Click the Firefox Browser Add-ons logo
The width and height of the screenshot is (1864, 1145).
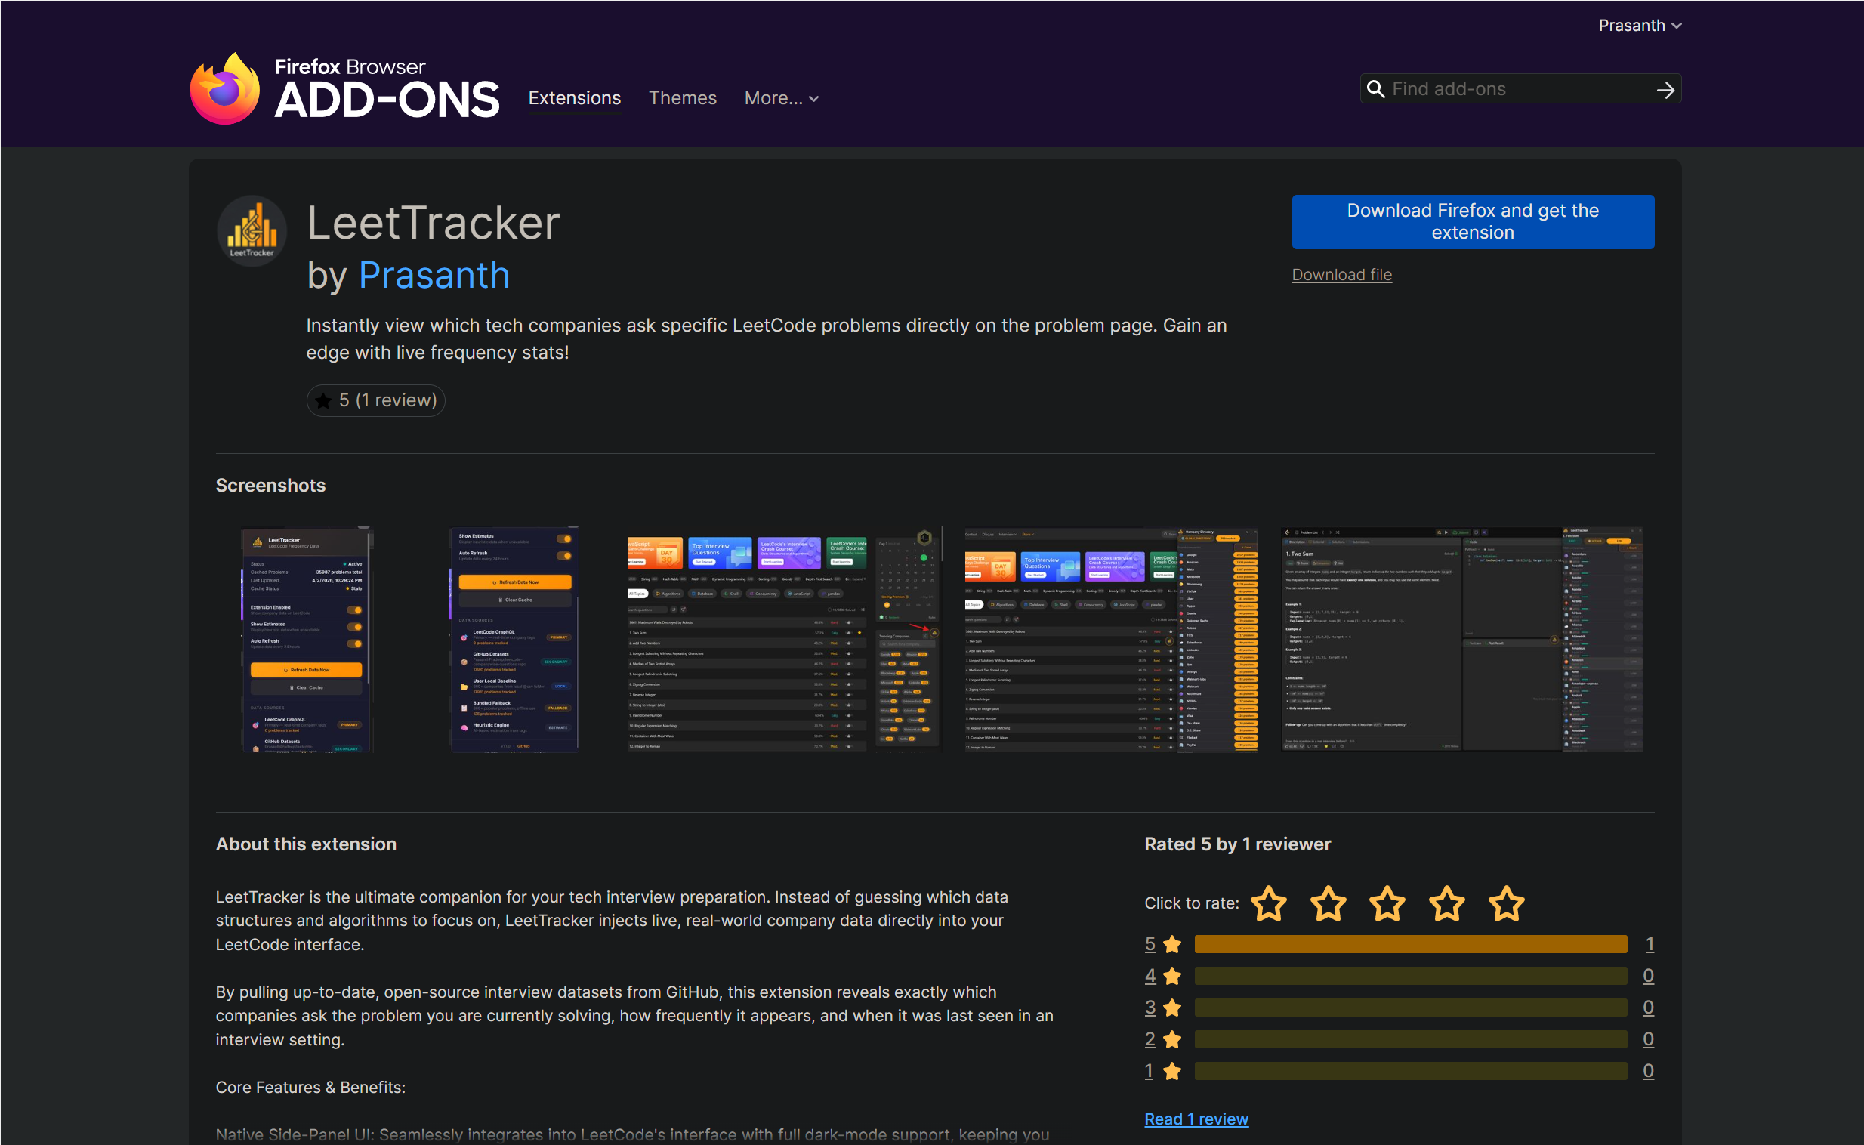point(344,85)
